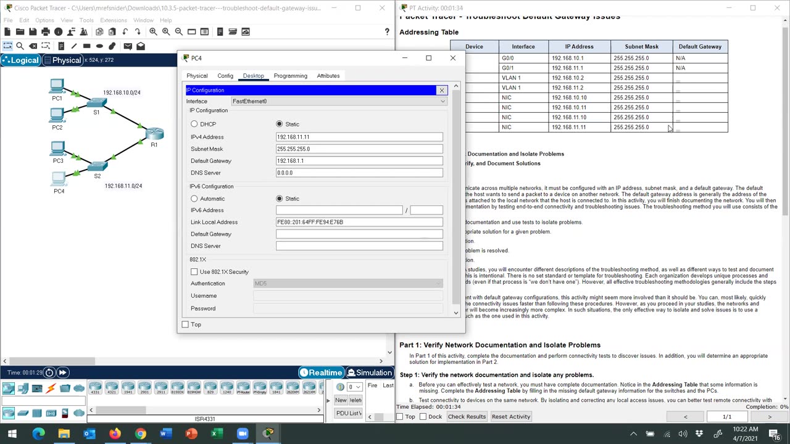Check the Top checkbox in PT Activity window
This screenshot has width=790, height=444.
tap(400, 417)
